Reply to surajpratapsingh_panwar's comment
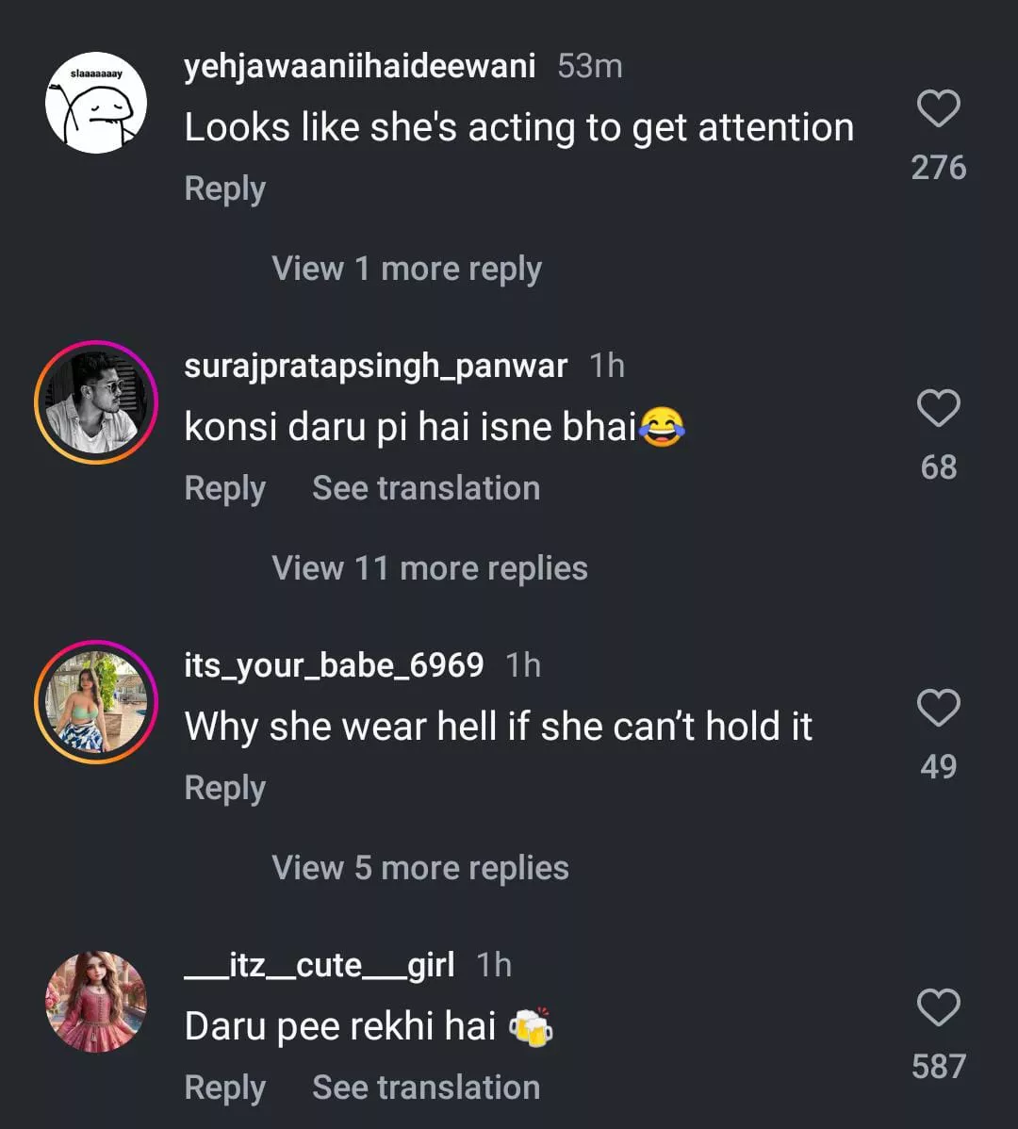Image resolution: width=1018 pixels, height=1129 pixels. pos(224,488)
